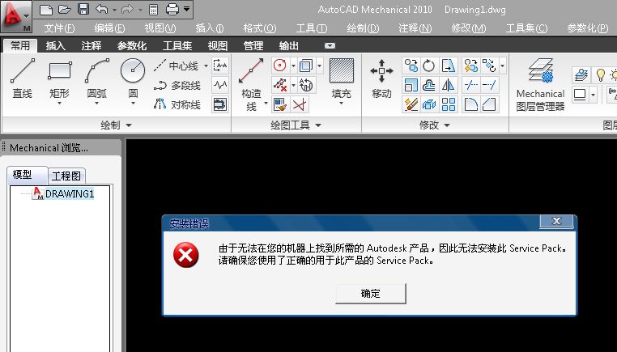
Task: Select the 圆 circle tool
Action: click(x=133, y=81)
